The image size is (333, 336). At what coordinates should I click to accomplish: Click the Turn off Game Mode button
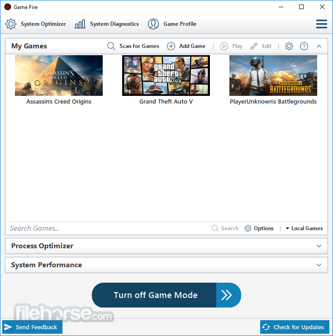click(x=166, y=295)
